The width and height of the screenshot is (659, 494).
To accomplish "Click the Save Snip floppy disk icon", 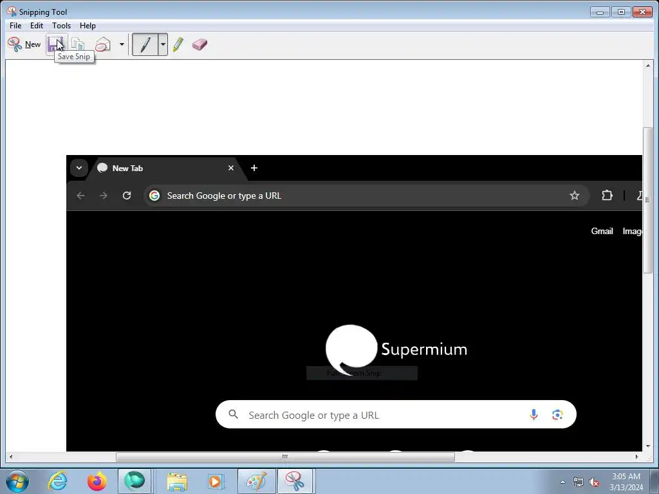I will 55,44.
